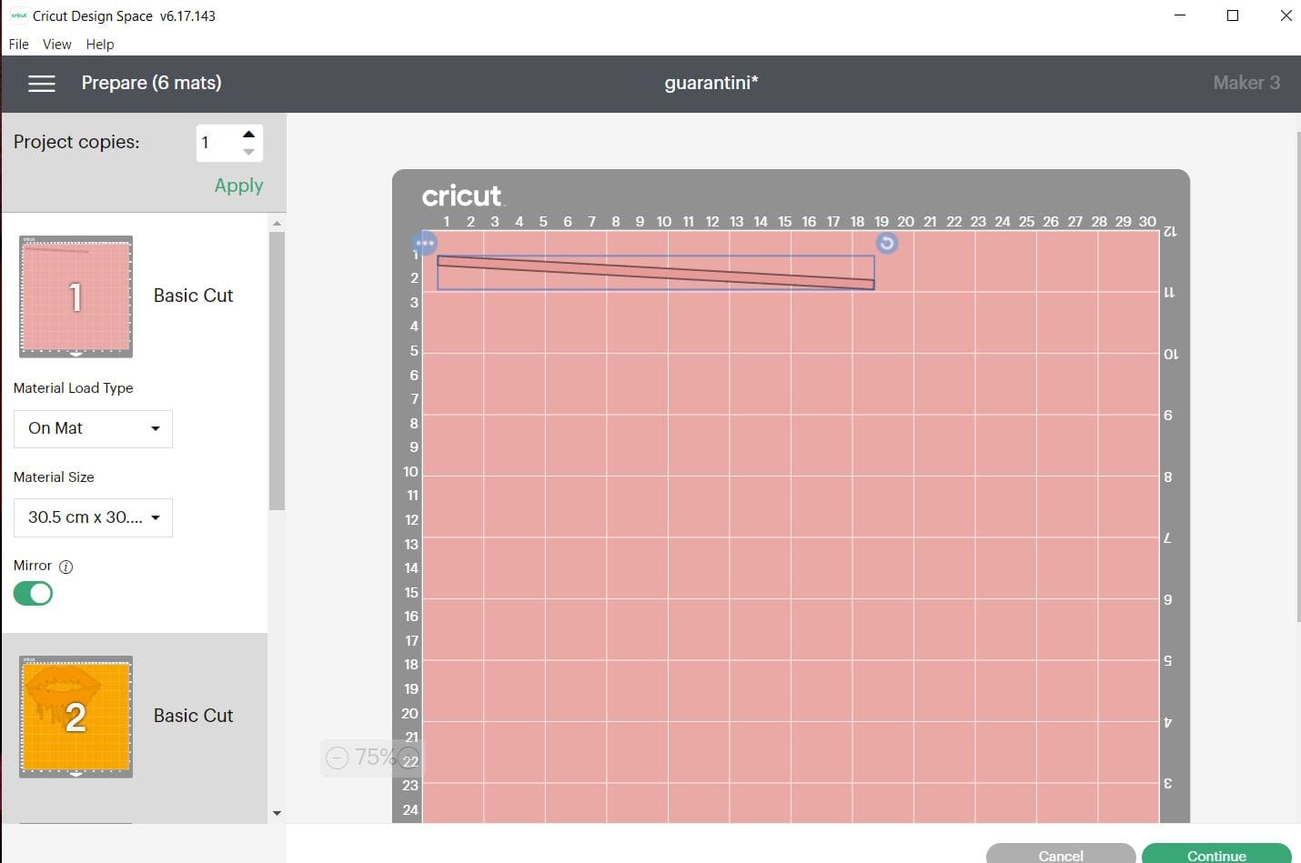Image resolution: width=1301 pixels, height=863 pixels.
Task: Open Material Size dropdown
Action: 93,517
